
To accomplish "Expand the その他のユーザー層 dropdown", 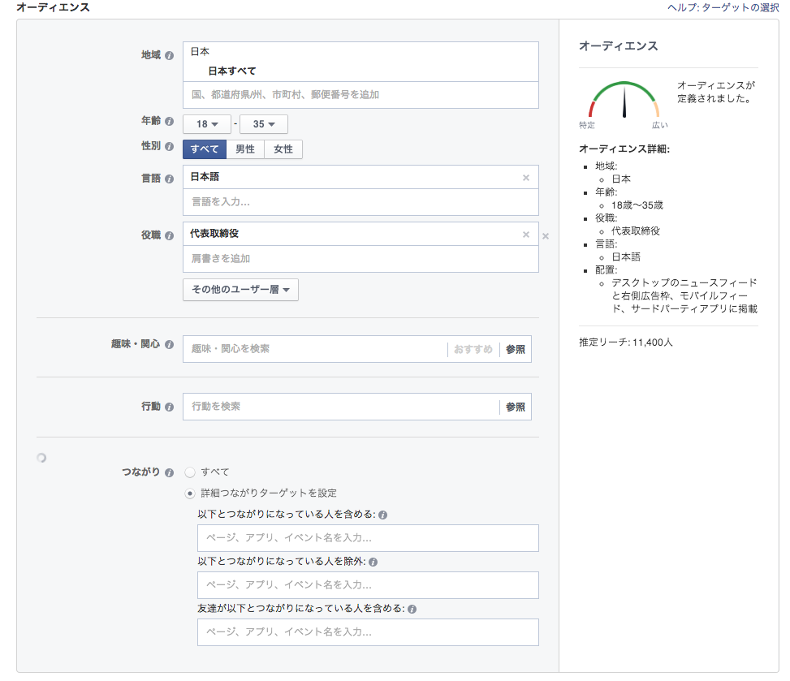I will [x=239, y=289].
